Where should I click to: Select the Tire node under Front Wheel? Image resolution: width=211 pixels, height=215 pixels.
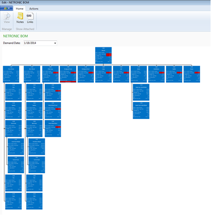[x=14, y=183]
